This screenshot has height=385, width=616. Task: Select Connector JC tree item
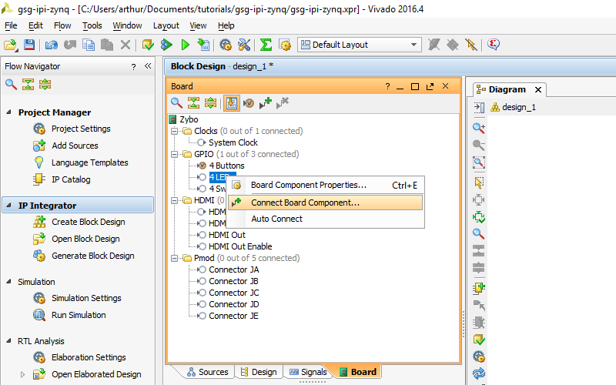pos(234,293)
